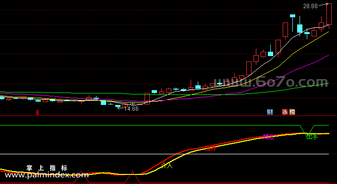
Task: Select the tallest red candlestick at far right
Action: tap(329, 14)
